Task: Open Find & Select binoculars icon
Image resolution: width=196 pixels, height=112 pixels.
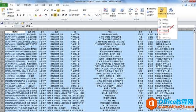Action: (x=171, y=10)
